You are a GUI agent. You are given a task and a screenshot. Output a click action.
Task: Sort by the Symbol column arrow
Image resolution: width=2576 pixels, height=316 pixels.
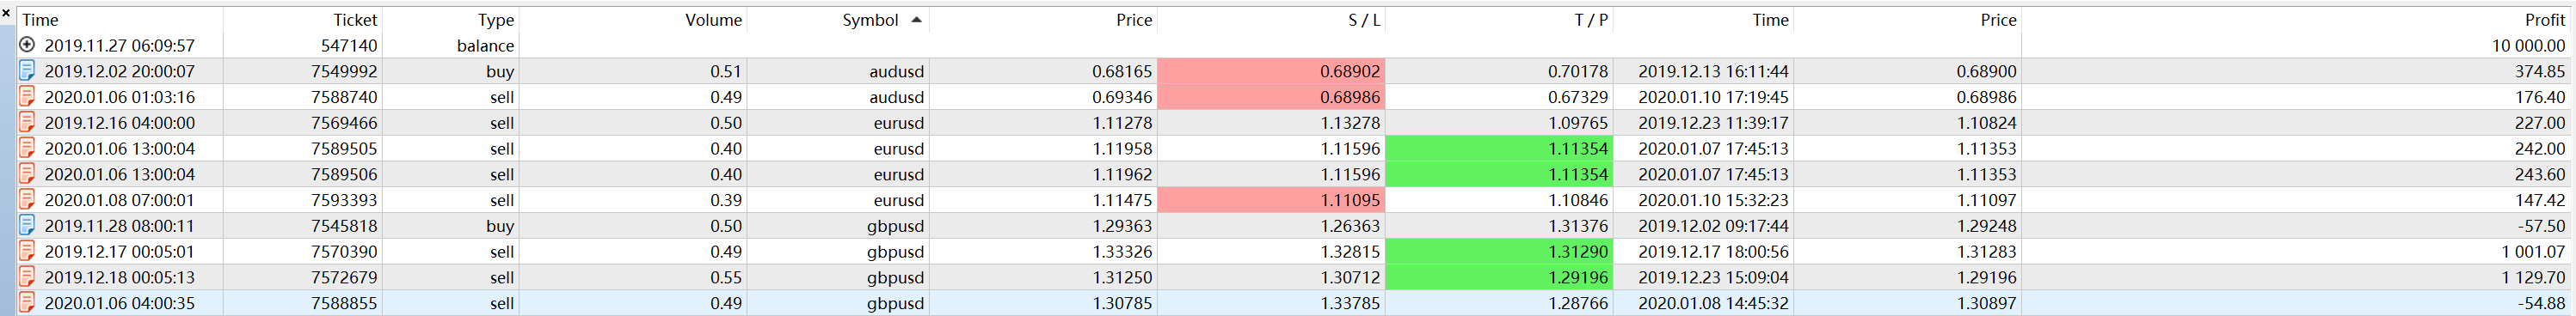point(916,20)
